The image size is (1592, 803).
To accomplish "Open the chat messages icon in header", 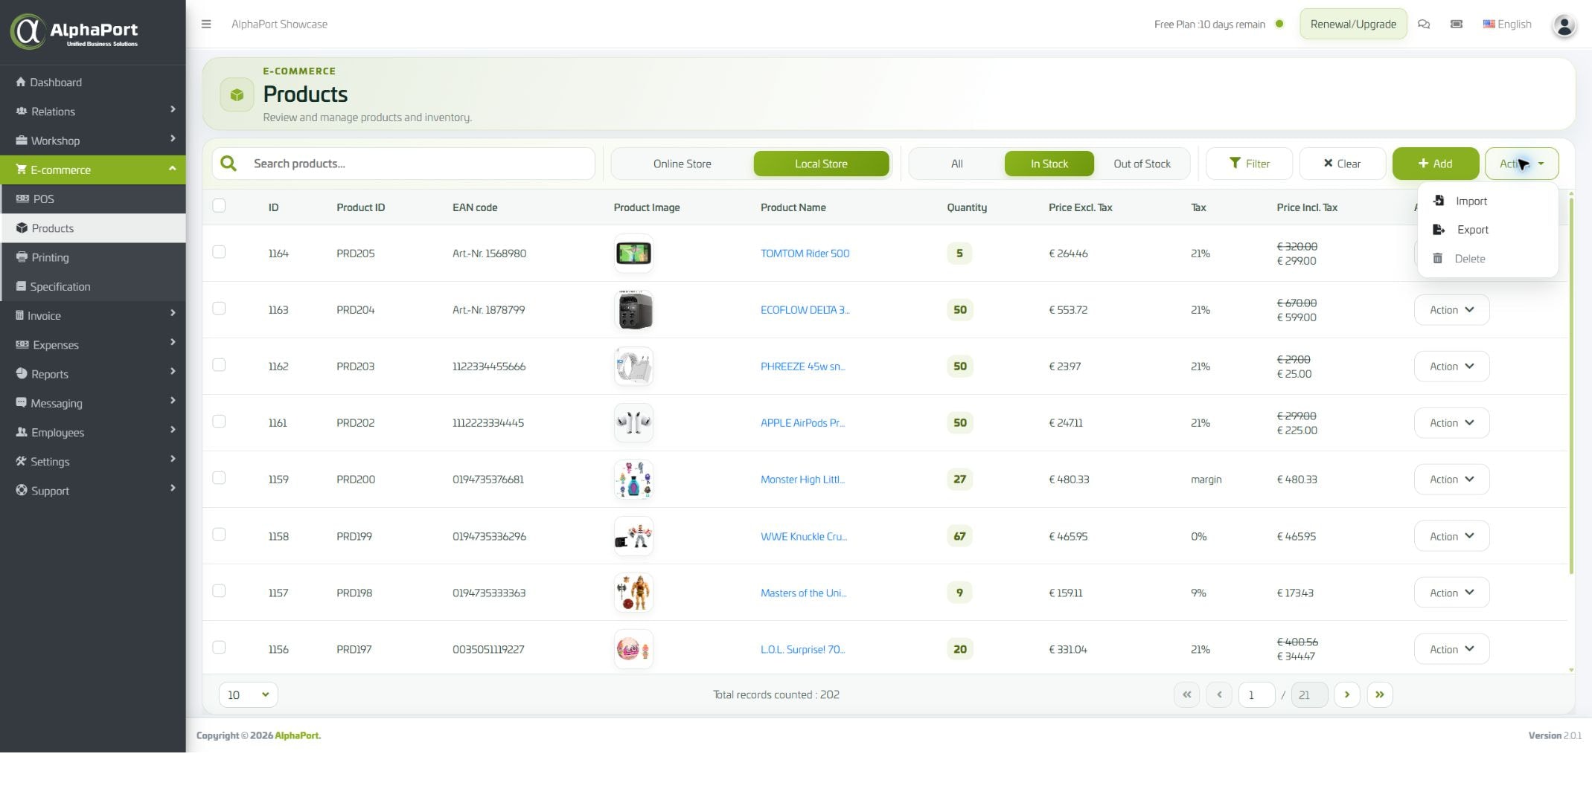I will pyautogui.click(x=1424, y=24).
